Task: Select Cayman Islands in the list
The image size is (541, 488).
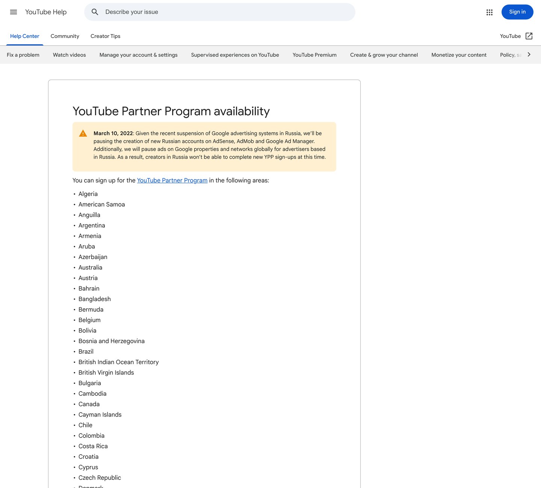Action: pyautogui.click(x=100, y=414)
